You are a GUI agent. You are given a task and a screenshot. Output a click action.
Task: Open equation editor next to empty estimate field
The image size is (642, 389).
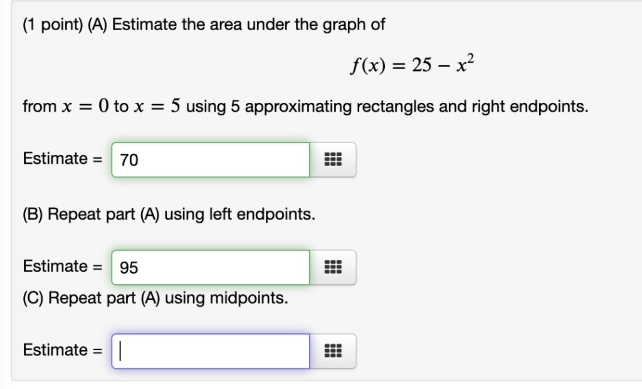(333, 351)
